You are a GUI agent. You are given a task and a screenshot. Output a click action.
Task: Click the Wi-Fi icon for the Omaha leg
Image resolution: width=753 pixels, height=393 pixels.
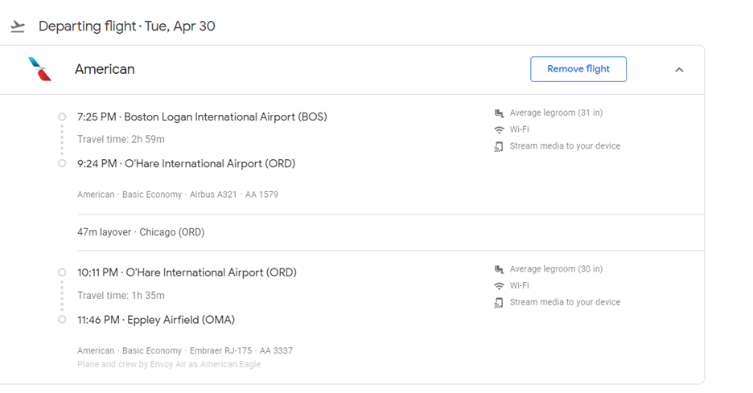tap(499, 286)
